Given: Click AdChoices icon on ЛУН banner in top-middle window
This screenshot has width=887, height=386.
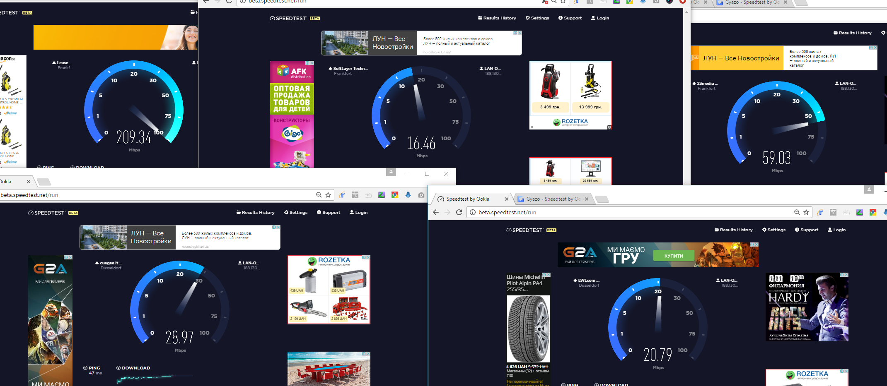Looking at the screenshot, I should [x=516, y=33].
